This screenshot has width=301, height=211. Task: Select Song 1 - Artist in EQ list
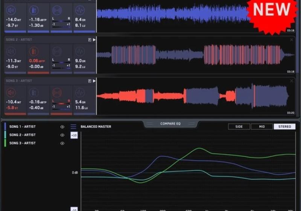tap(23, 127)
